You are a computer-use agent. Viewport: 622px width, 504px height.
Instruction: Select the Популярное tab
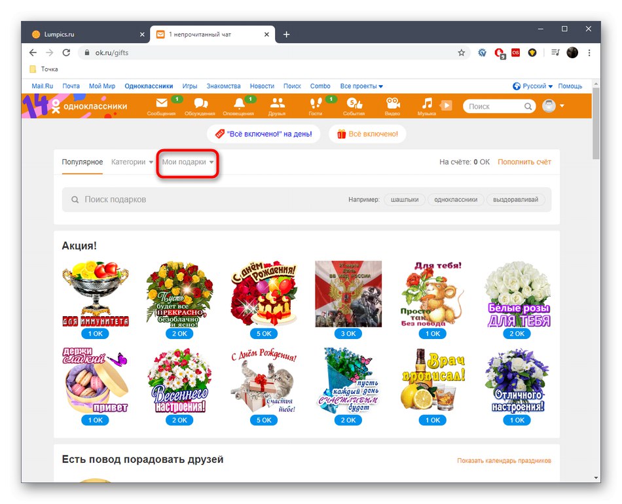coord(82,162)
